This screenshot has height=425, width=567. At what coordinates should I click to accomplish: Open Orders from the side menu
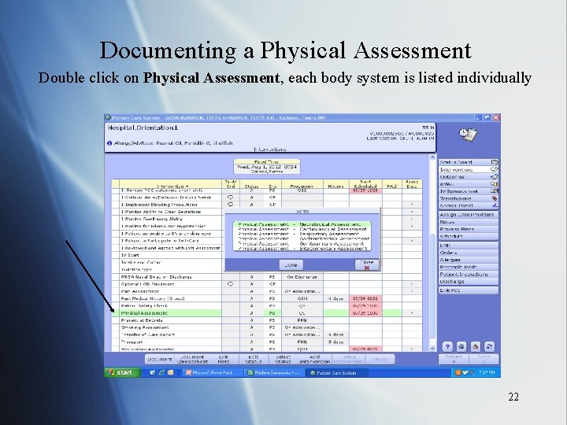[469, 253]
